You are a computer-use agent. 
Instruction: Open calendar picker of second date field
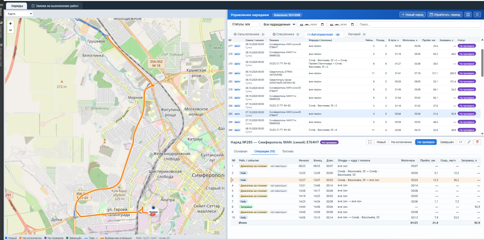[352, 24]
